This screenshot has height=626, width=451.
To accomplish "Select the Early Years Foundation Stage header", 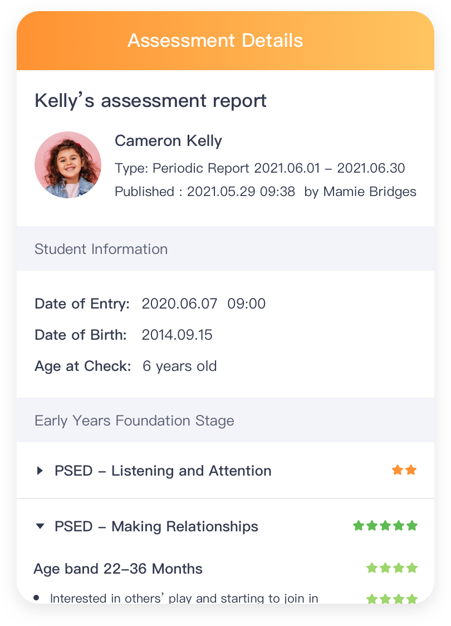I will (134, 420).
